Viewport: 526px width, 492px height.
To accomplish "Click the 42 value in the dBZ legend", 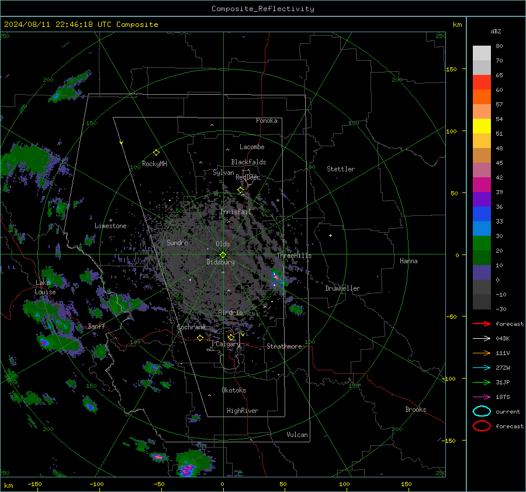I will (499, 177).
